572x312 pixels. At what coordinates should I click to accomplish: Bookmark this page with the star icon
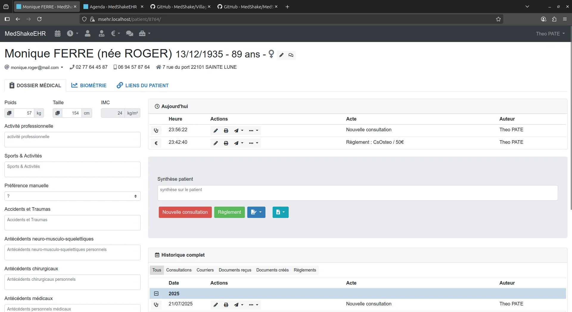click(x=498, y=19)
